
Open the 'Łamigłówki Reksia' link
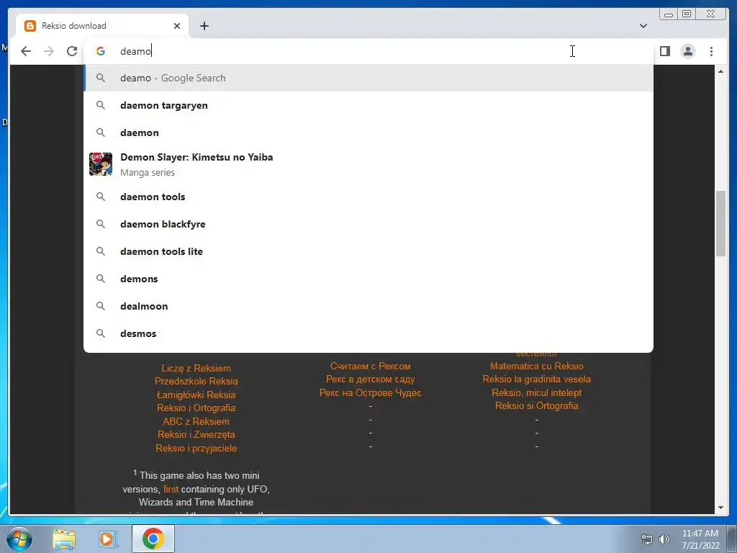pyautogui.click(x=196, y=395)
